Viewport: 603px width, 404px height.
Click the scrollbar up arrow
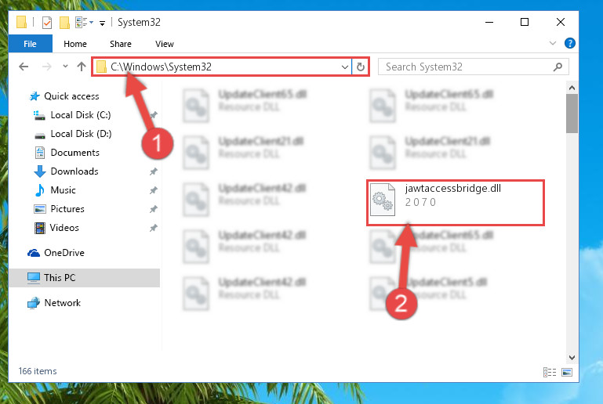[572, 88]
